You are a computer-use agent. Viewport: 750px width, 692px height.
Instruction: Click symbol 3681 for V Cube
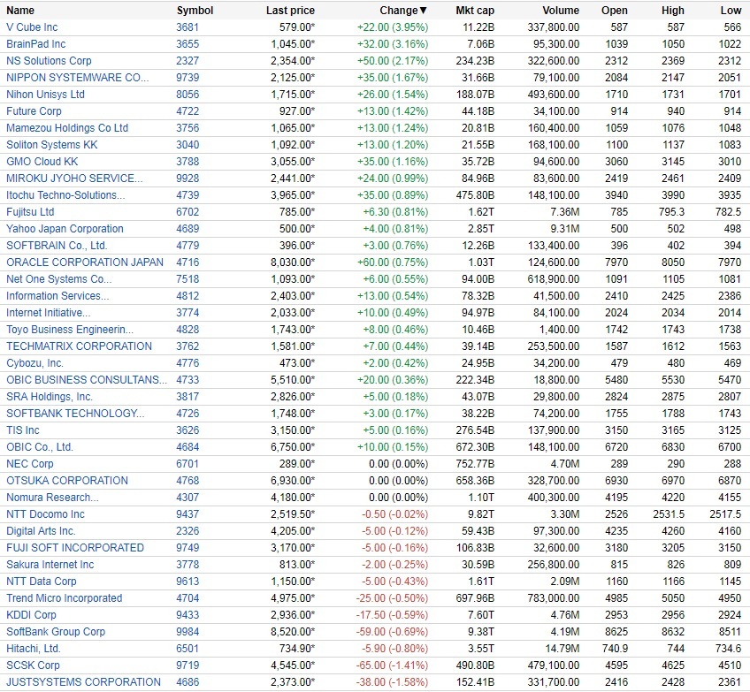click(x=187, y=27)
